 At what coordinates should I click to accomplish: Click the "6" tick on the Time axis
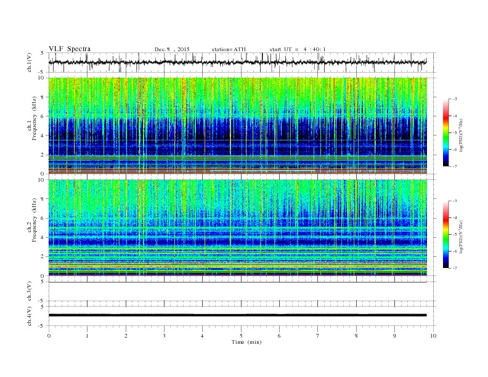pyautogui.click(x=279, y=336)
